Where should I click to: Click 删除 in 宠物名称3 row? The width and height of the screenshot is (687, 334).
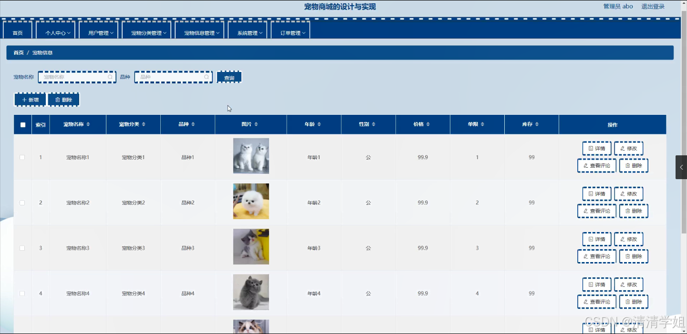634,256
